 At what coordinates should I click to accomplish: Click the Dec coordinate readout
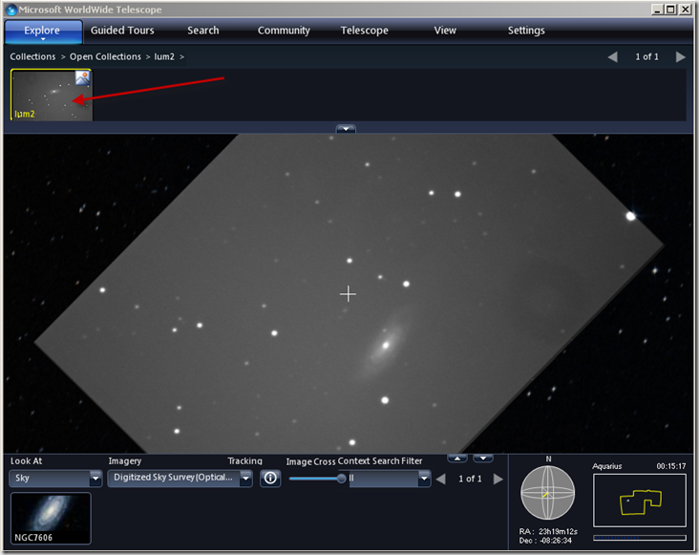coord(545,541)
